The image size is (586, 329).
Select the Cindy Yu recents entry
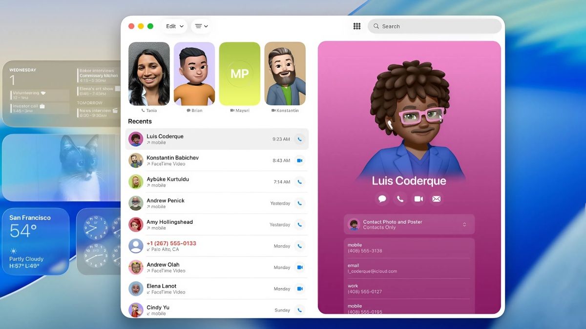coord(217,310)
